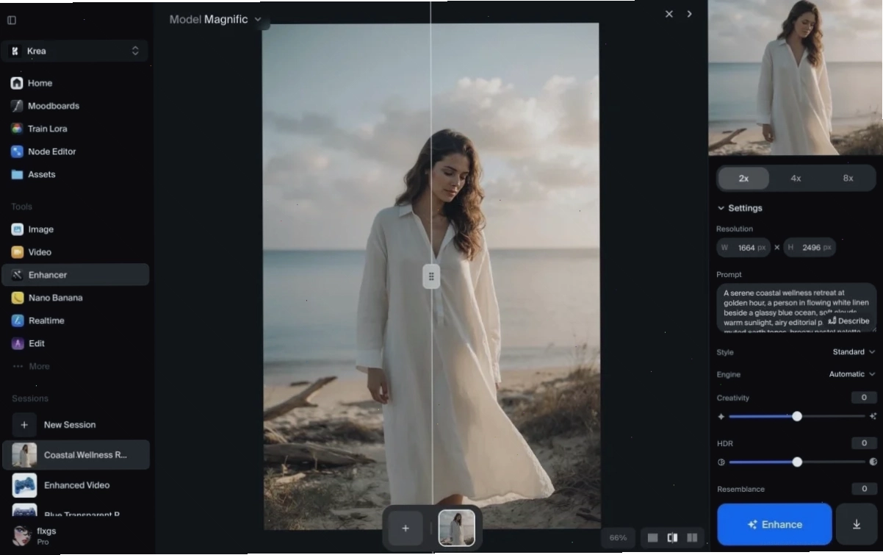The width and height of the screenshot is (883, 555).
Task: Open the Nano Banana tool icon
Action: point(17,298)
